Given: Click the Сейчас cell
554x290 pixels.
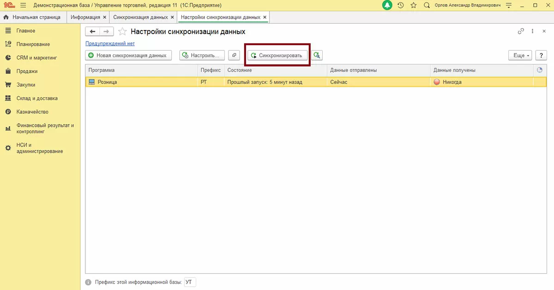Looking at the screenshot, I should [379, 82].
